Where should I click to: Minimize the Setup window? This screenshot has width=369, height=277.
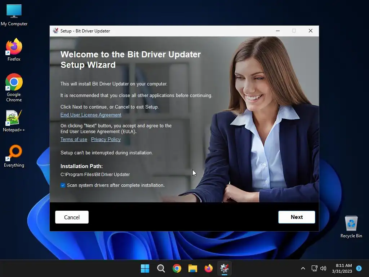click(x=278, y=31)
